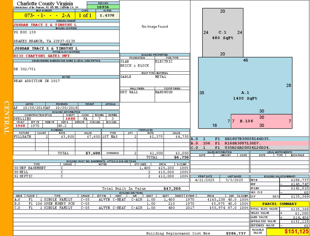This screenshot has height=236, width=310.
Task: Click the yellow PARCEL SUMMARY header
Action: [x=279, y=204]
